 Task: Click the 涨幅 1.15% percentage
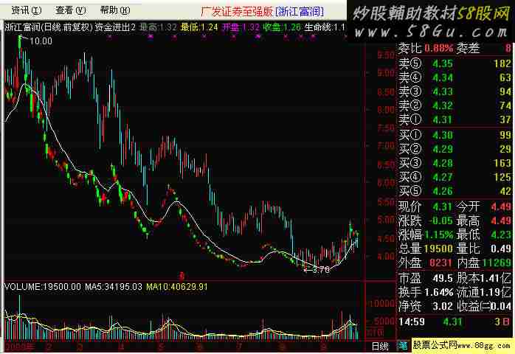coord(438,235)
